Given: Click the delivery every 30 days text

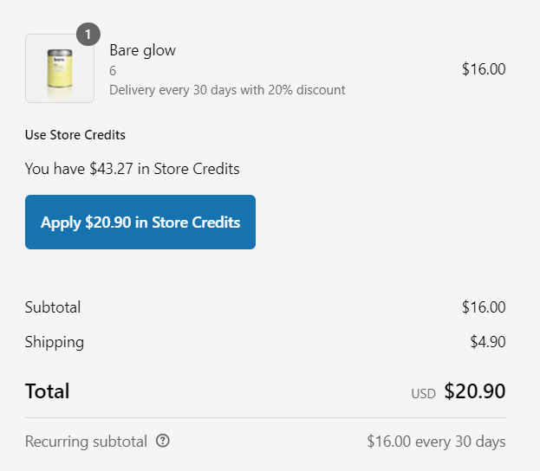Looking at the screenshot, I should (x=227, y=90).
